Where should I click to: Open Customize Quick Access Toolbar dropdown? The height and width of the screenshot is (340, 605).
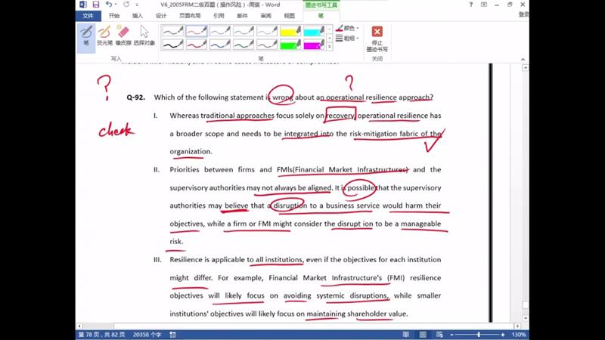(137, 5)
